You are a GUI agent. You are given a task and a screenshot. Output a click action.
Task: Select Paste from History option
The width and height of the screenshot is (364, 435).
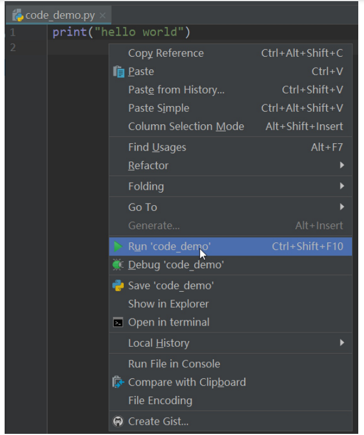tap(176, 90)
